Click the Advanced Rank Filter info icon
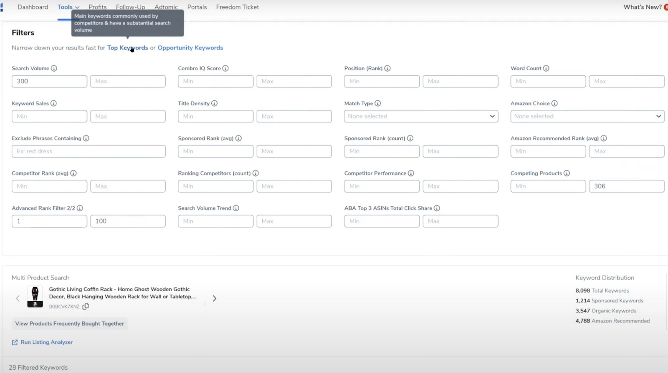 (x=80, y=208)
